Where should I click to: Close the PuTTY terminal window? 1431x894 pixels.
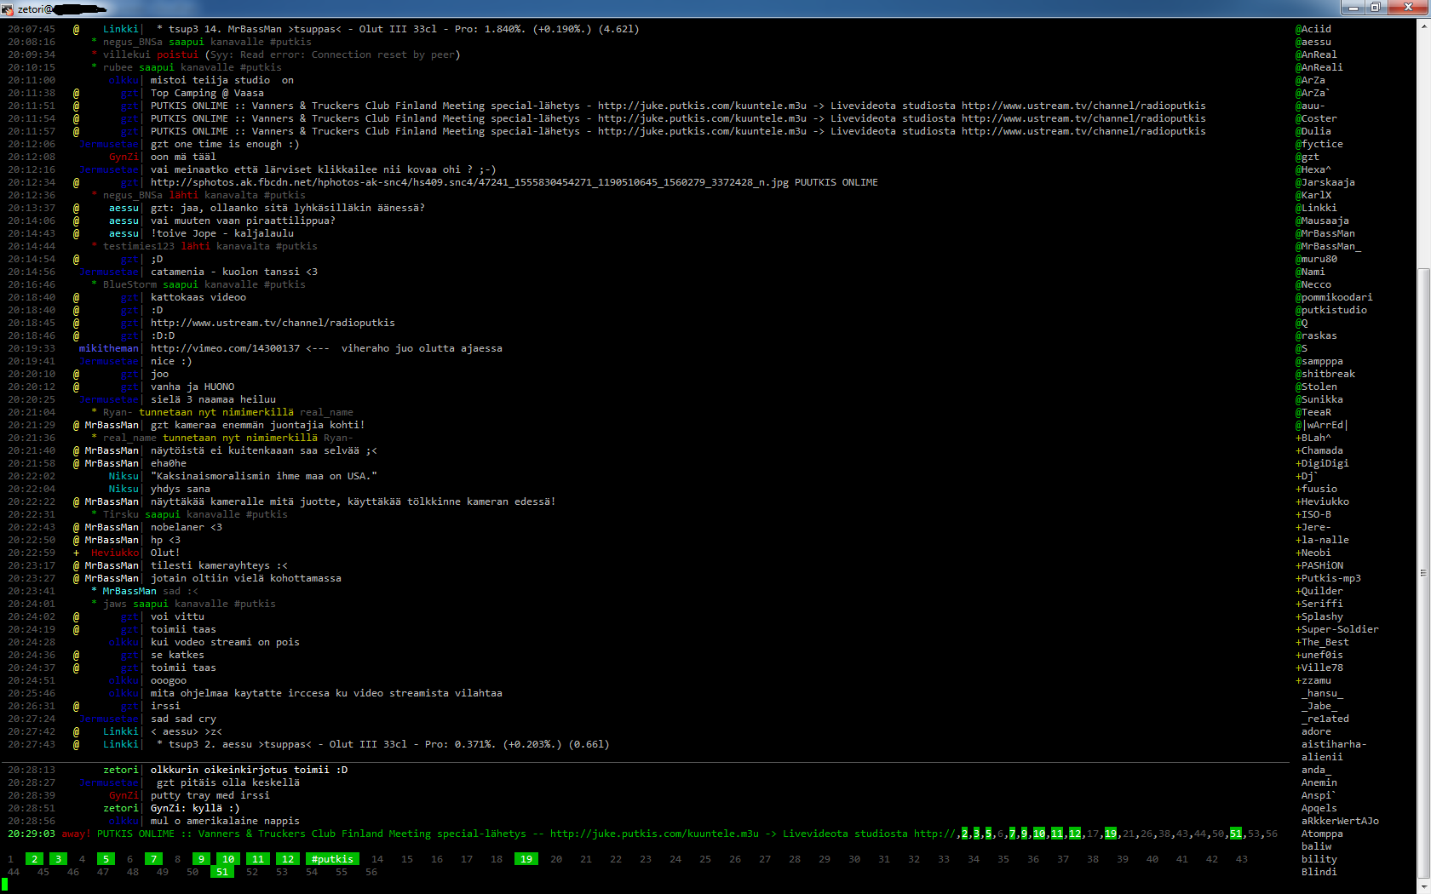(1408, 8)
